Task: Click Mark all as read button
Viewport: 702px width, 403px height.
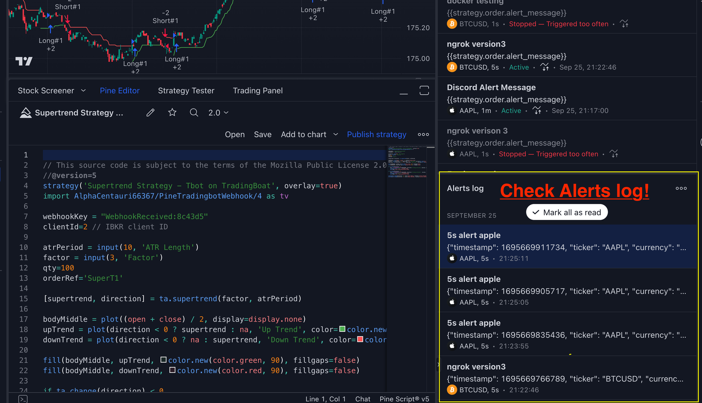Action: click(567, 212)
